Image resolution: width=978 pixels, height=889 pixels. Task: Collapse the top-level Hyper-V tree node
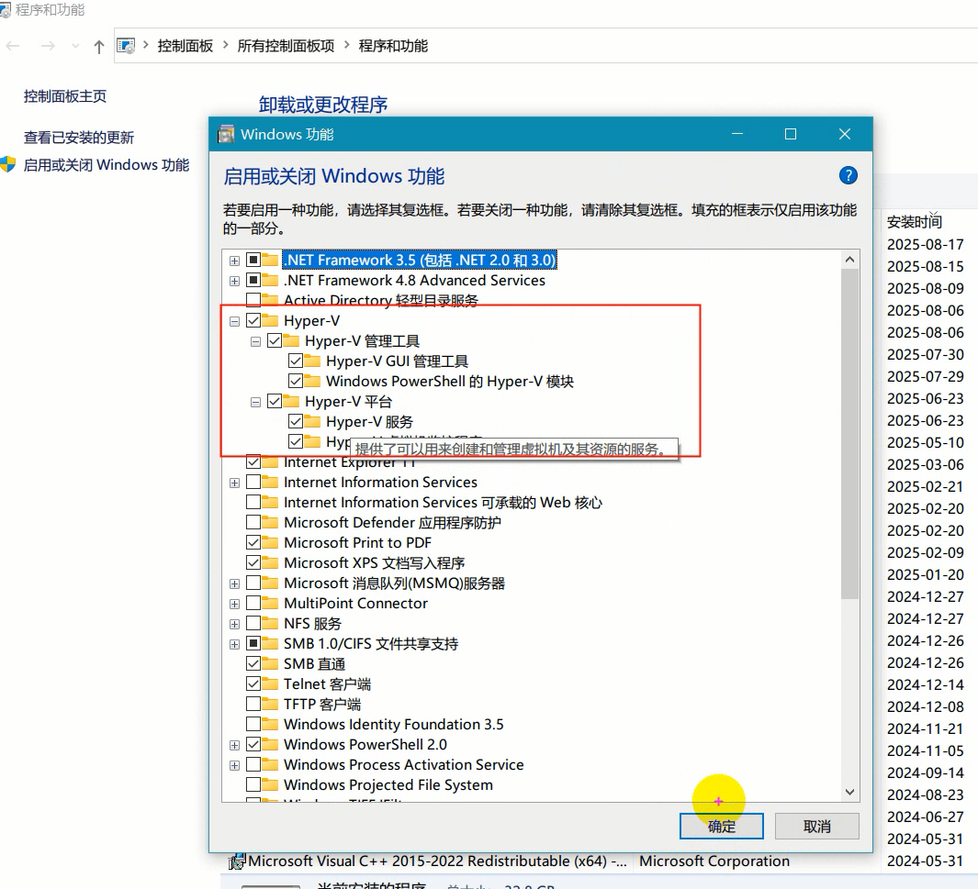coord(234,321)
